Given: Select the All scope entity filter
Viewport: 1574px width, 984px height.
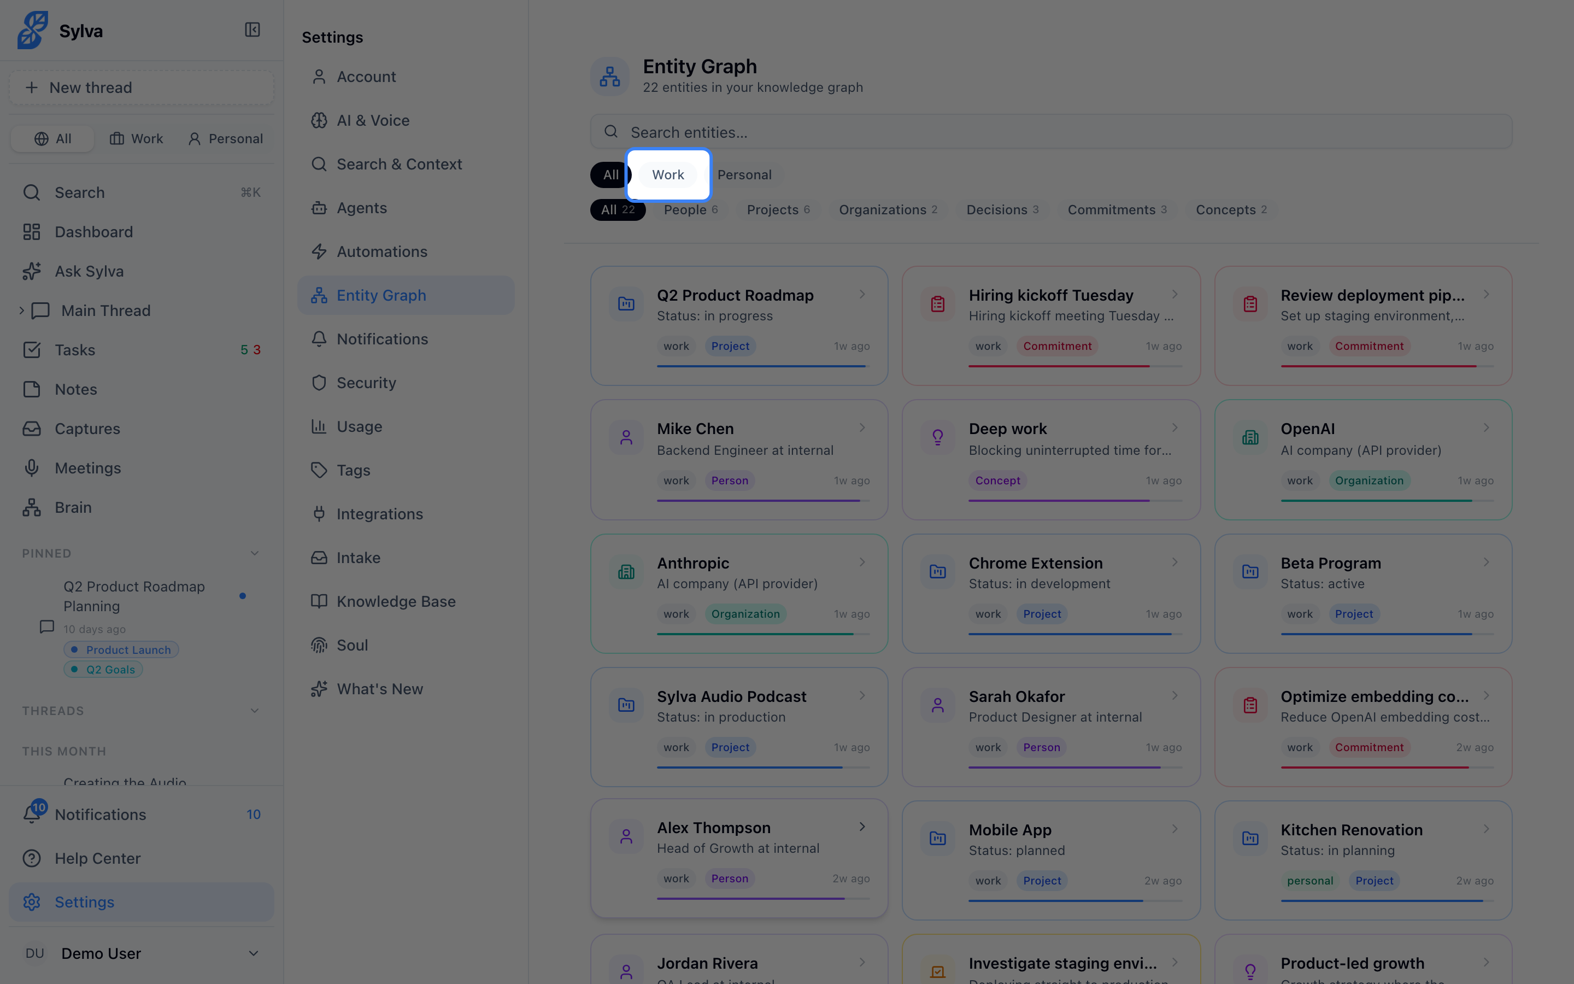Looking at the screenshot, I should pos(610,174).
